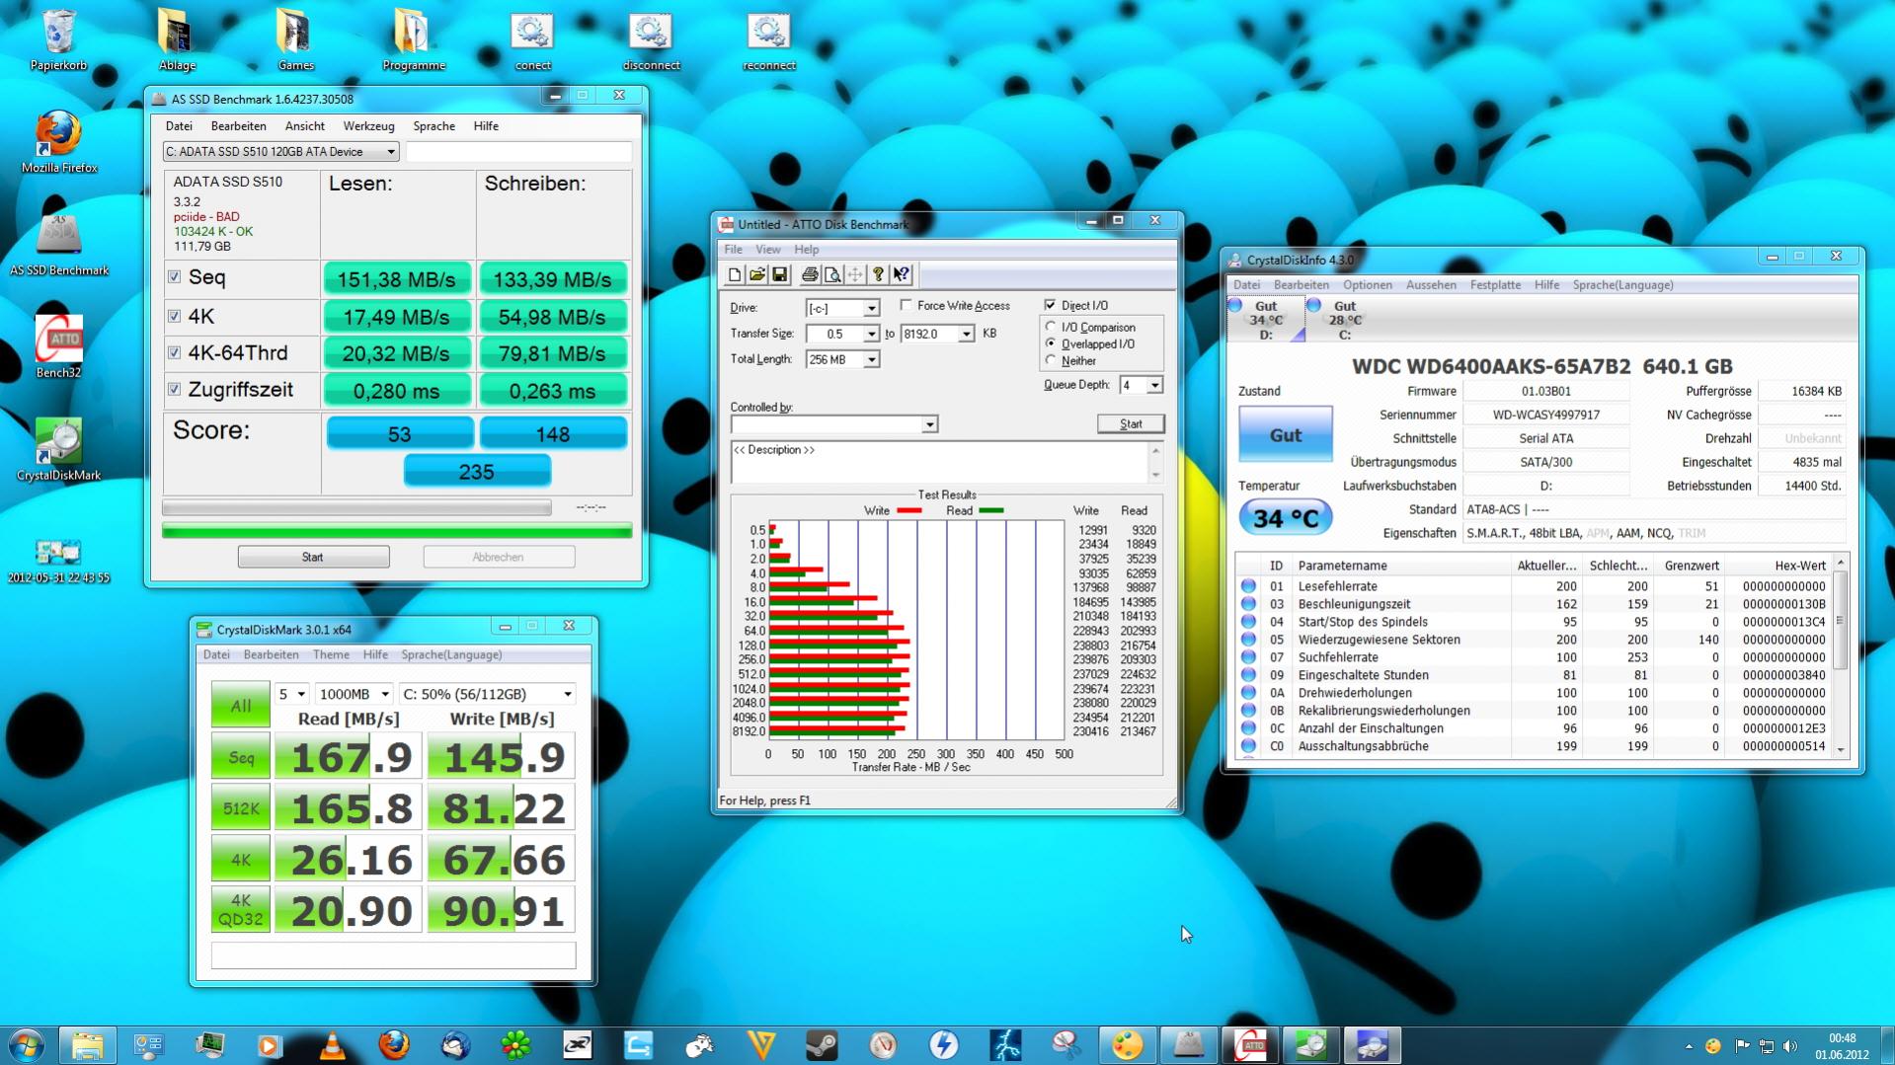Open the Papierkorb recycle bin desktop icon
The height and width of the screenshot is (1065, 1895).
pos(59,40)
